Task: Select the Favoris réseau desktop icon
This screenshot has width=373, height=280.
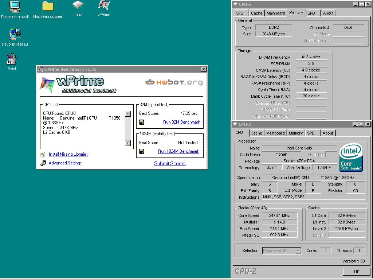Action: pos(15,34)
